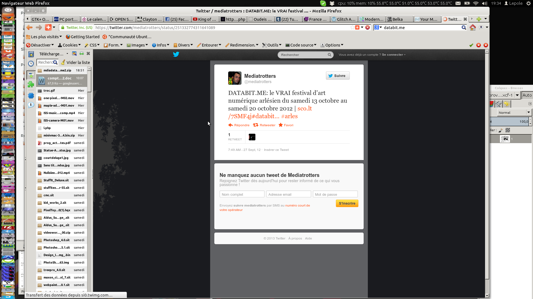Expand the Téléchargements panel dropdown arrow
This screenshot has height=299, width=533.
pyautogui.click(x=67, y=54)
